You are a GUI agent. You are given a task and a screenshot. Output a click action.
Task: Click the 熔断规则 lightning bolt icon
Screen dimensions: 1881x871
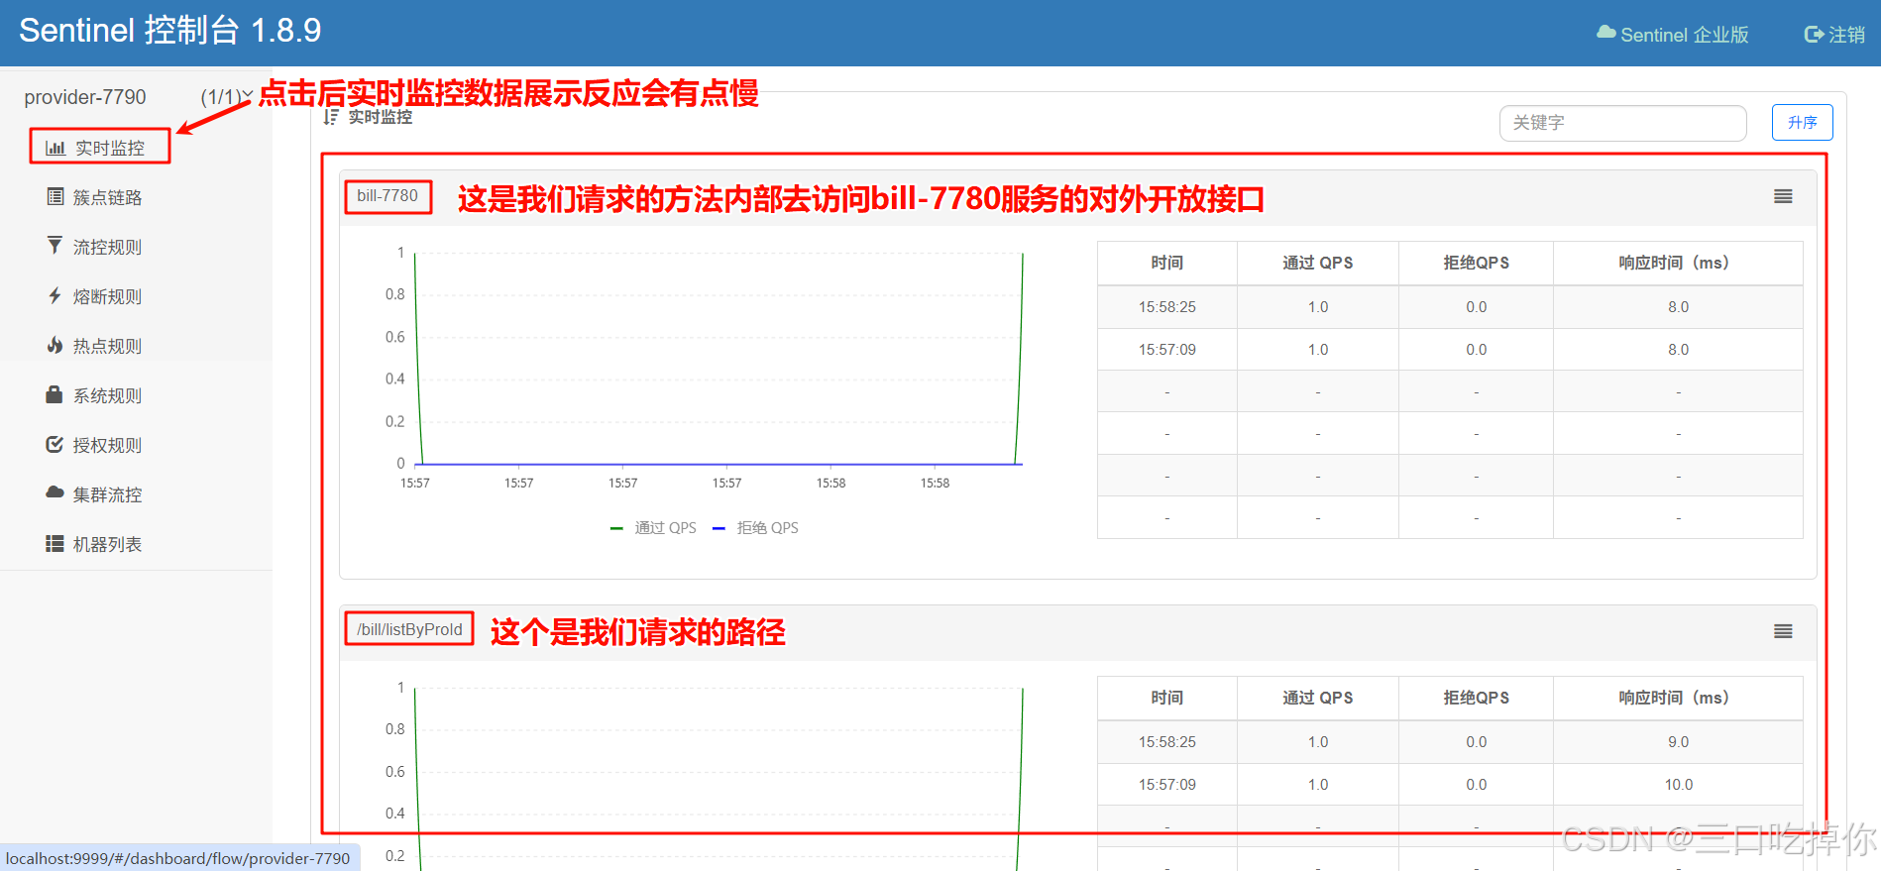point(55,294)
